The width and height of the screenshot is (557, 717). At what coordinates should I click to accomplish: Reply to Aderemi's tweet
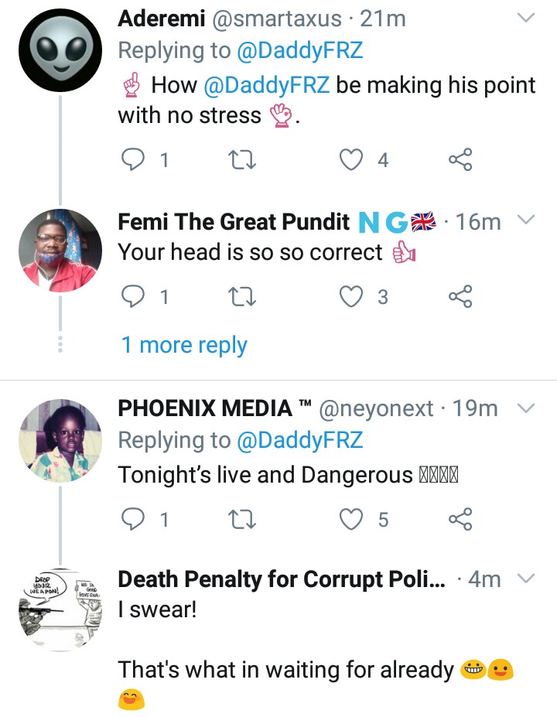[135, 159]
